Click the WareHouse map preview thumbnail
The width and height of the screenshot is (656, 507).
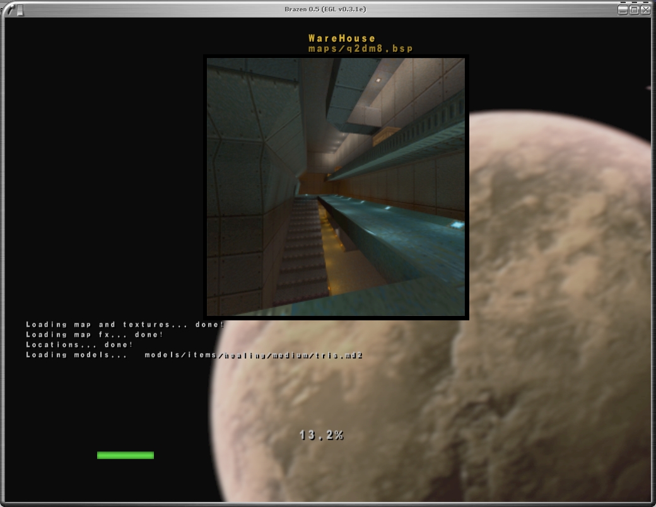click(336, 187)
